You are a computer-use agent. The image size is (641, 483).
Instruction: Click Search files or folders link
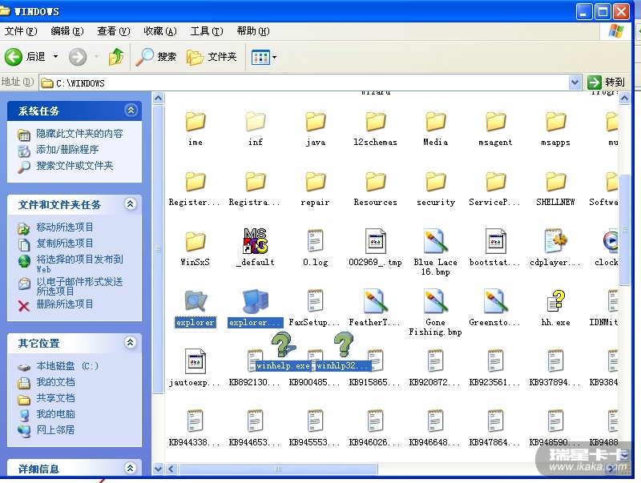click(75, 166)
